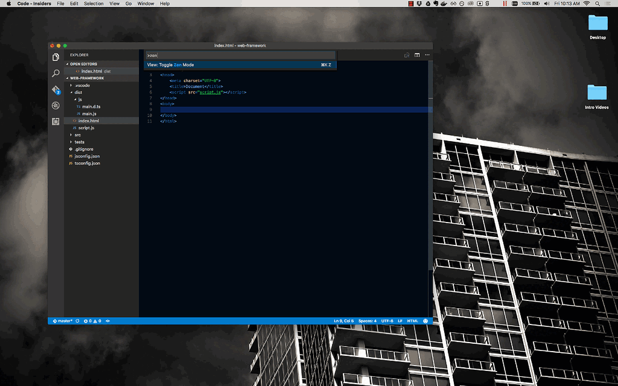This screenshot has height=386, width=618.
Task: Open the Selection menu in the menu bar
Action: (x=94, y=4)
